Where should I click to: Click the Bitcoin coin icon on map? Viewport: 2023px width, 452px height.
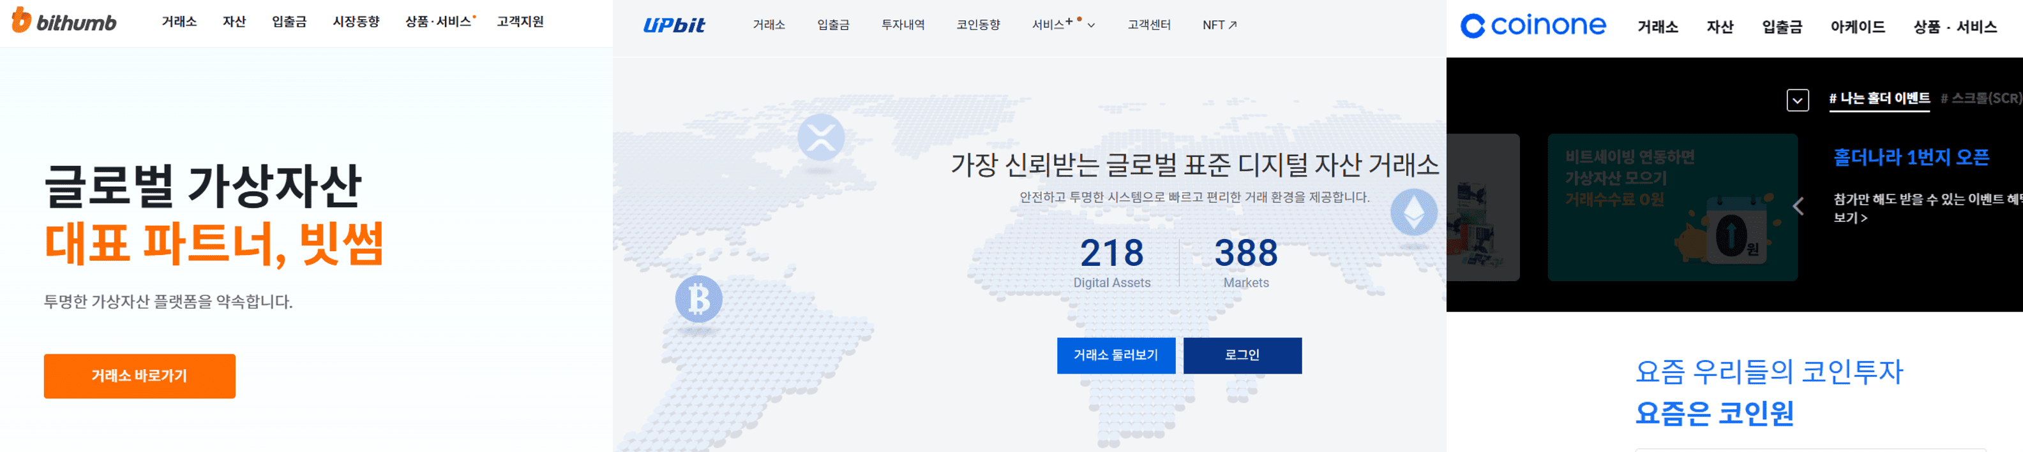coord(699,299)
